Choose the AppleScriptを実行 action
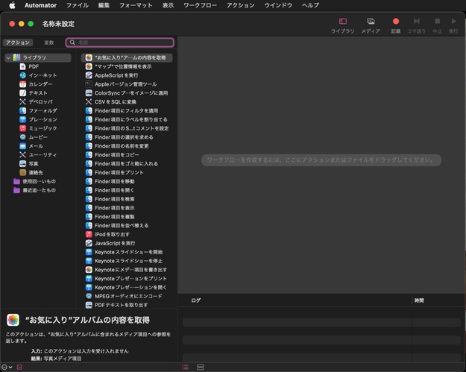 tap(116, 75)
